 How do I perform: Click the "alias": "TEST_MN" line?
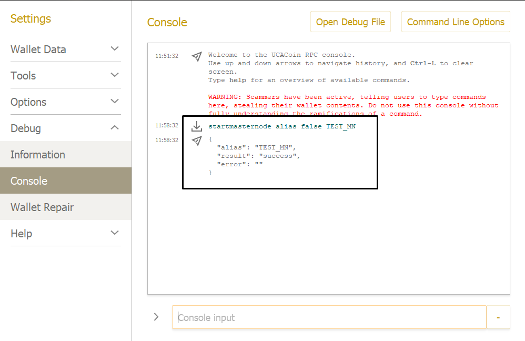tap(256, 147)
